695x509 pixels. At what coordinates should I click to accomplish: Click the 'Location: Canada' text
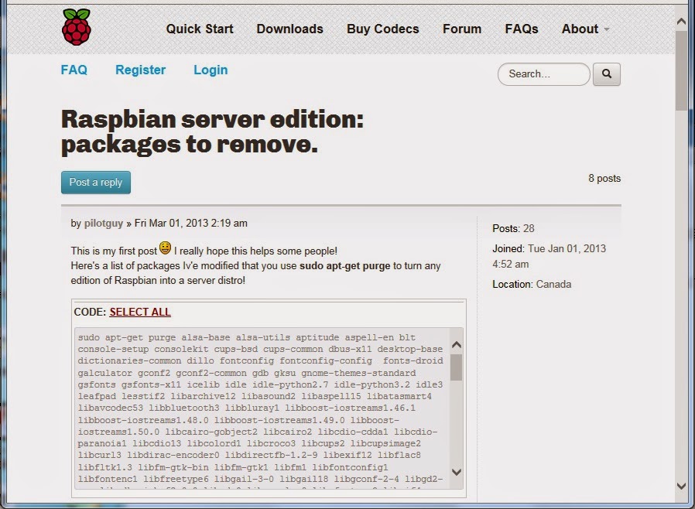click(x=532, y=285)
